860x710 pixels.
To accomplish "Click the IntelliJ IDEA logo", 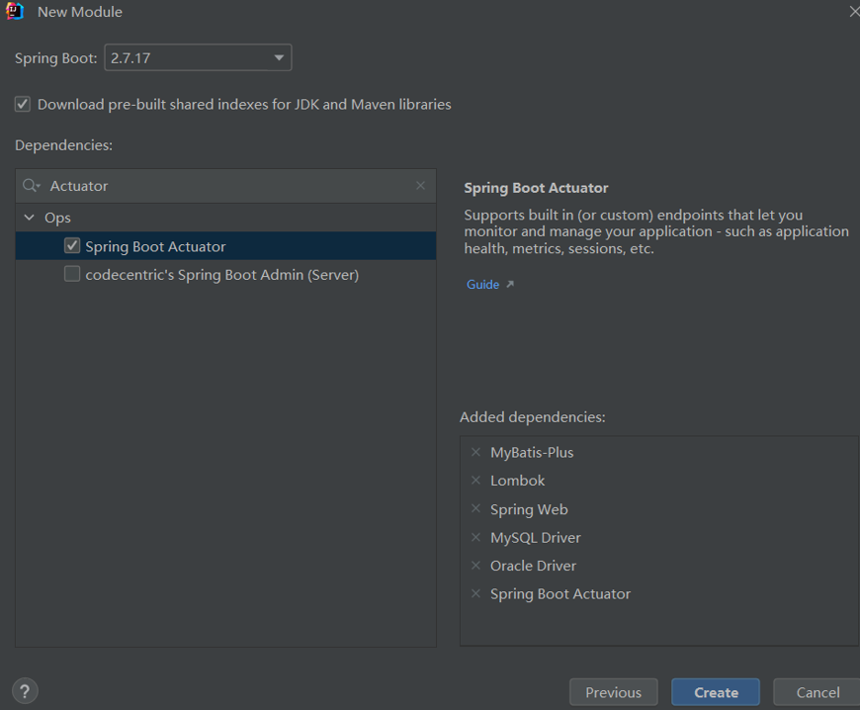I will 15,13.
